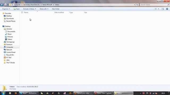
Task: Expand arrow after Computer in breadcrumb
Action: tap(22, 5)
